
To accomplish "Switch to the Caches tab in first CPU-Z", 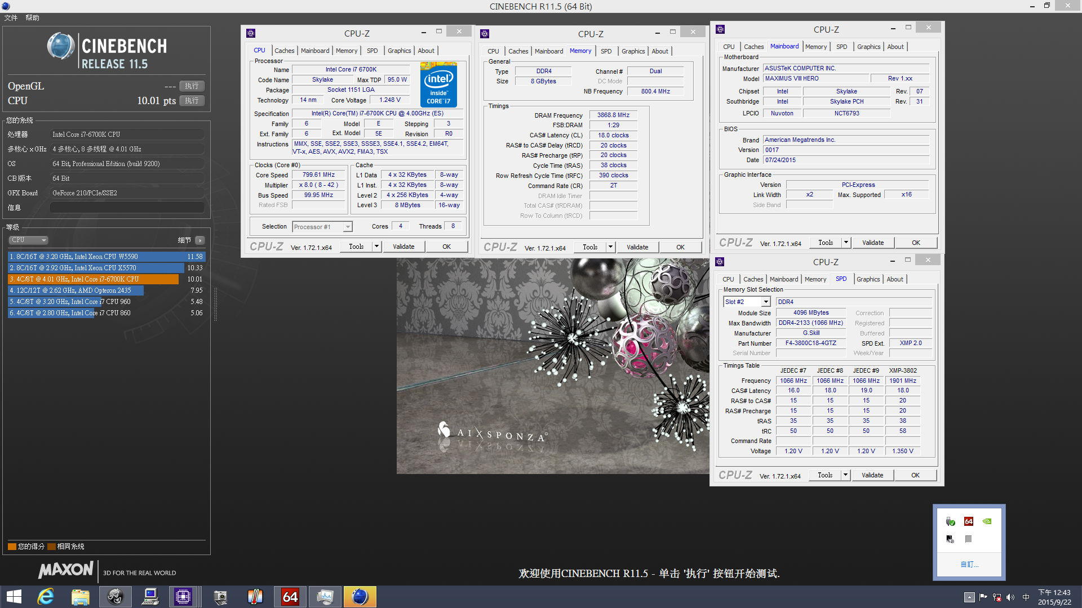I will (x=285, y=51).
